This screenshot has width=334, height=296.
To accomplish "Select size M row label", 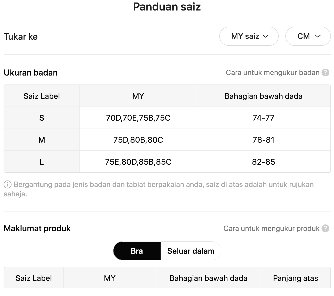I will tap(42, 140).
